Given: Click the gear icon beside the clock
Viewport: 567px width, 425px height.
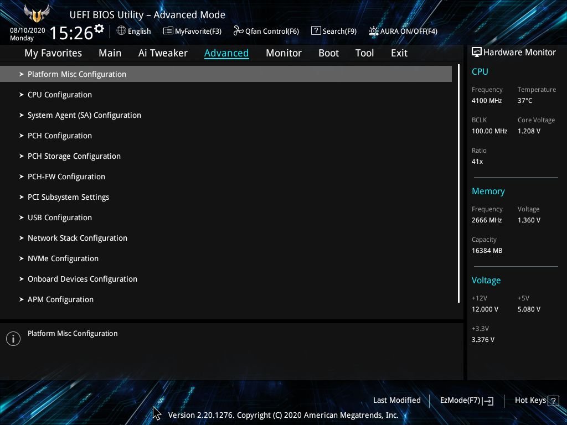Looking at the screenshot, I should [99, 28].
